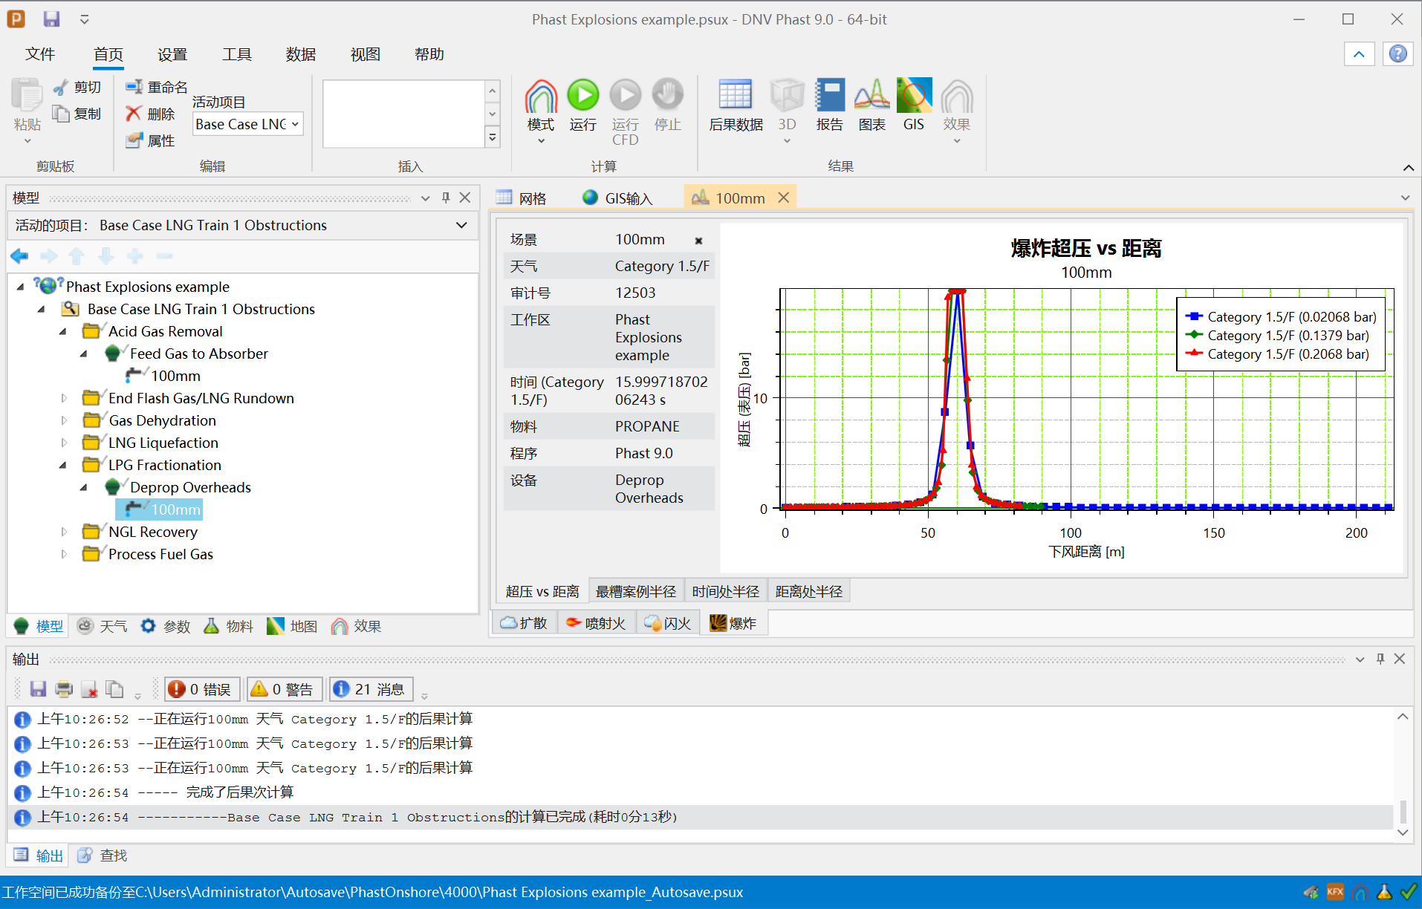The image size is (1422, 909).
Task: Click the print icon in output panel
Action: click(64, 689)
